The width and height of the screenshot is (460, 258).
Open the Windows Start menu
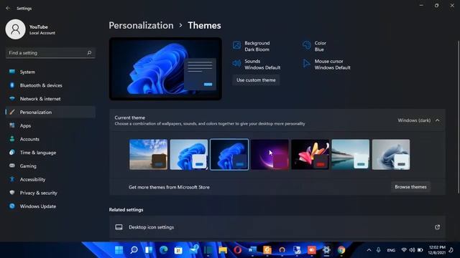(x=119, y=250)
